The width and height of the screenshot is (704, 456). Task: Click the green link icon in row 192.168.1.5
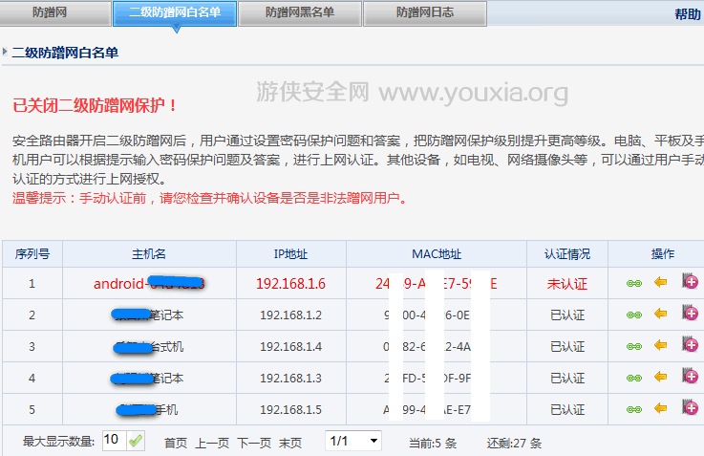(634, 409)
